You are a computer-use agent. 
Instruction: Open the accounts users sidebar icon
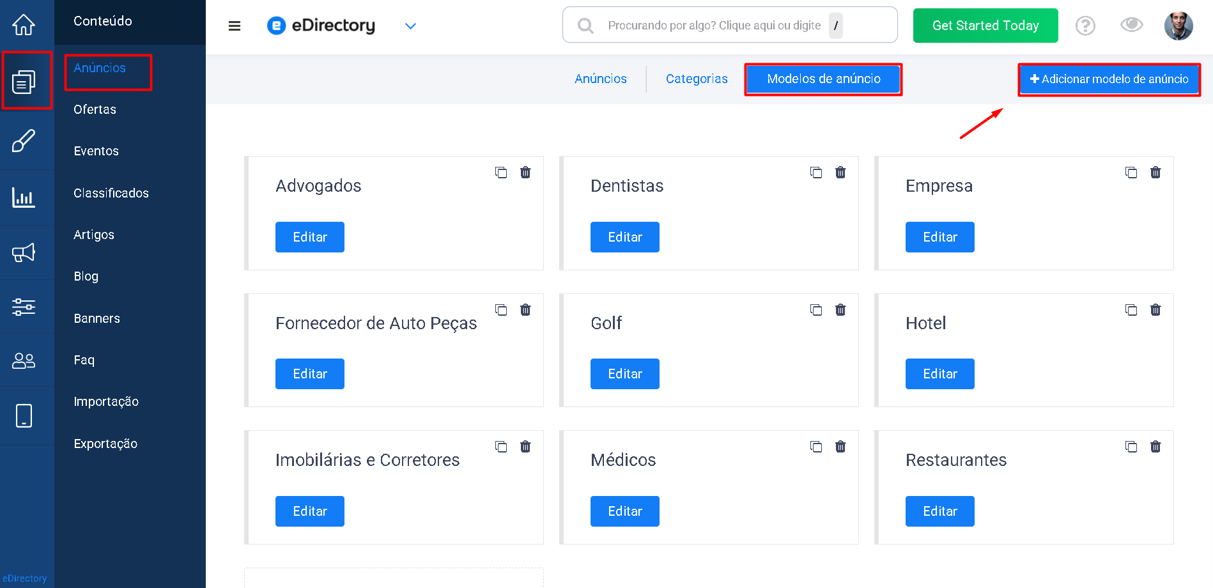click(24, 360)
